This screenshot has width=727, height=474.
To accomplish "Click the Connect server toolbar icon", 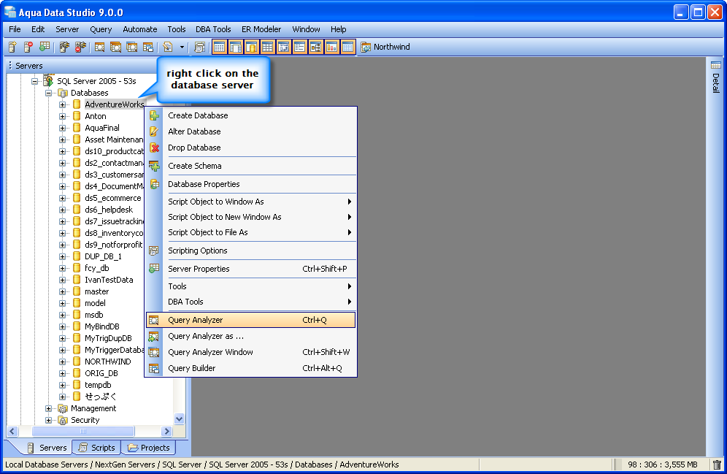I will [64, 47].
